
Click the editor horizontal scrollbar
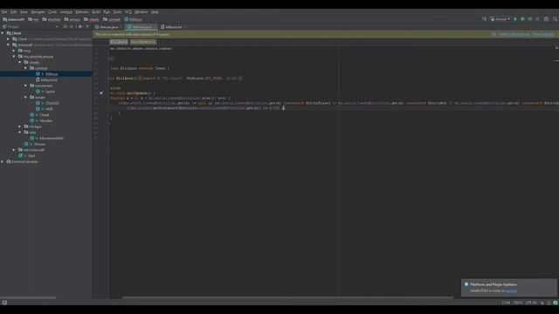point(287,297)
